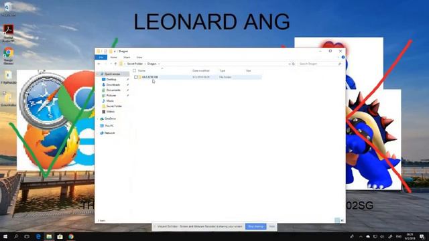The image size is (429, 241).
Task: Open Explorer help icon
Action: coord(343,57)
